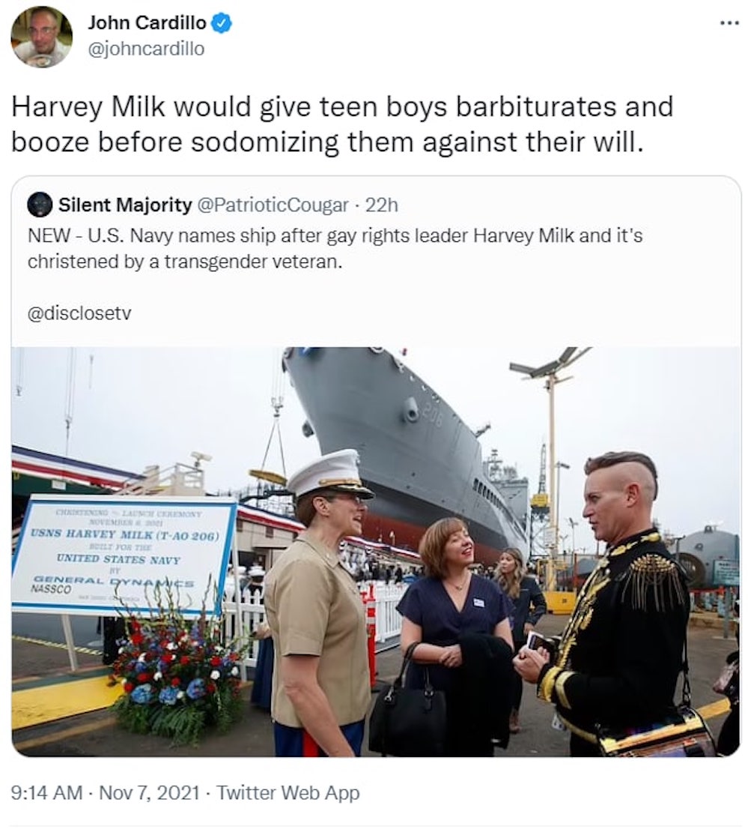Click the John Cardillo display name

tap(147, 22)
